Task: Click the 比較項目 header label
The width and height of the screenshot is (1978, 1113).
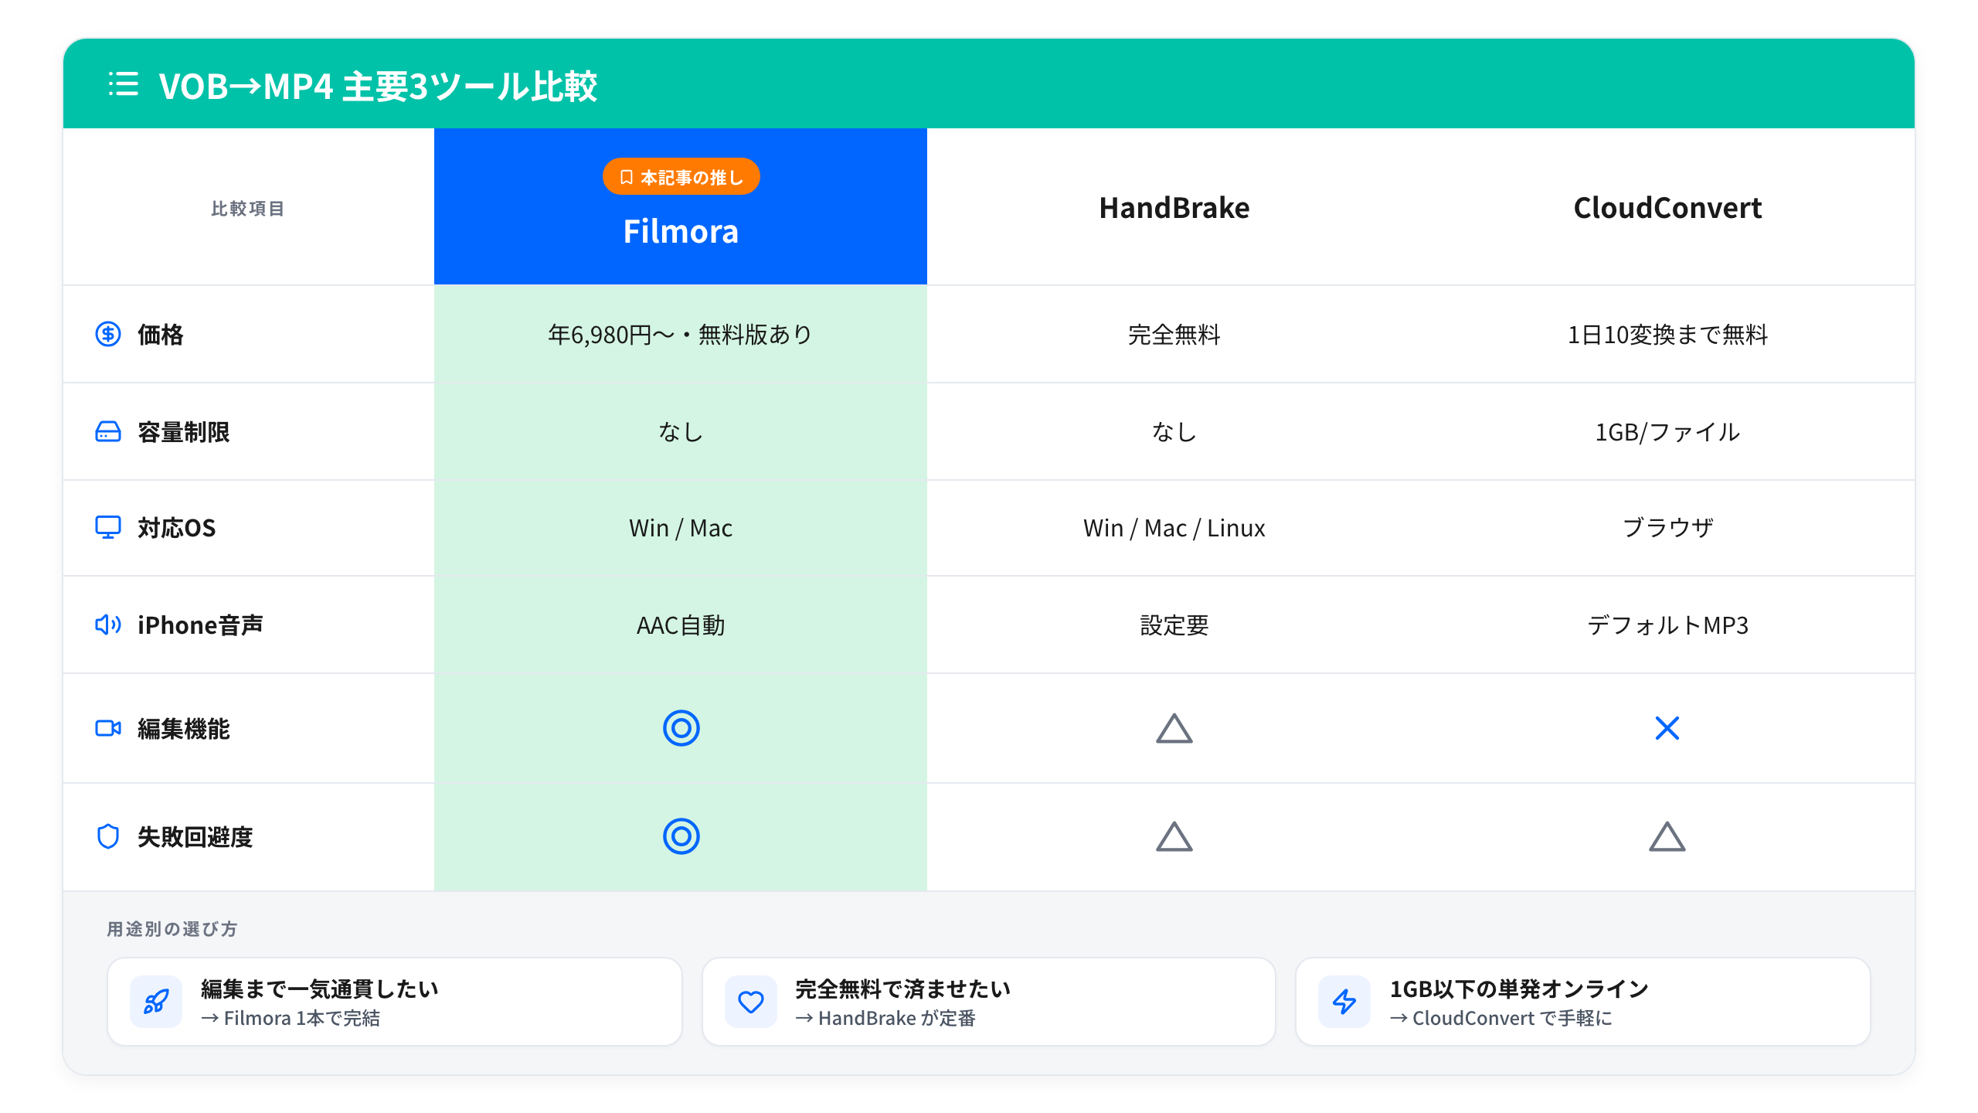Action: [247, 209]
